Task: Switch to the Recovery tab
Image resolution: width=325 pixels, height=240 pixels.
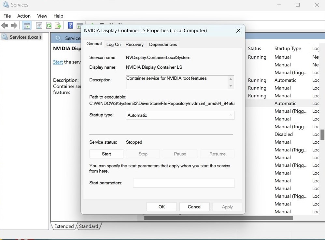Action: (134, 44)
